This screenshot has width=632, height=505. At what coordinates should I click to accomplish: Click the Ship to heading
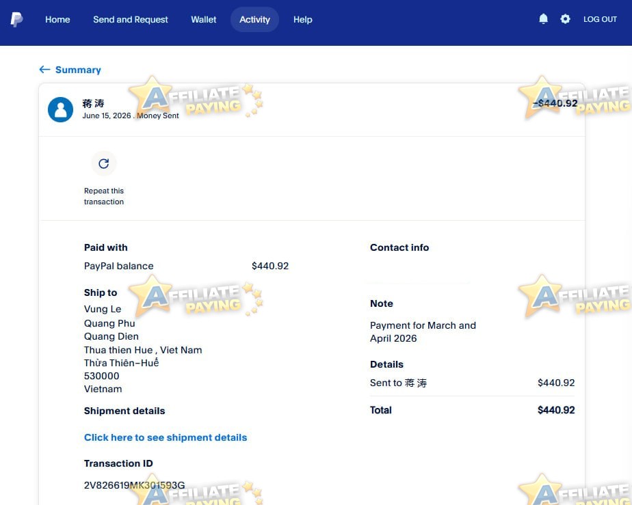click(x=101, y=292)
